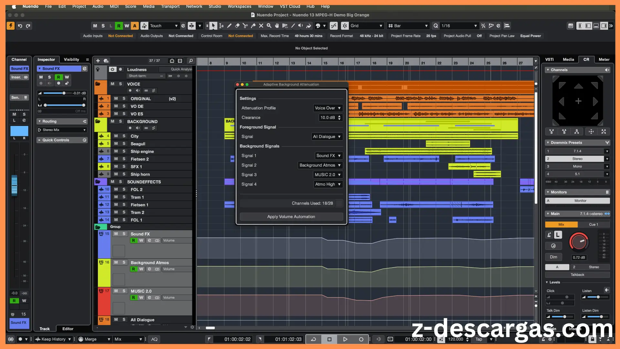Click the tempo 120.000 field

click(455, 339)
